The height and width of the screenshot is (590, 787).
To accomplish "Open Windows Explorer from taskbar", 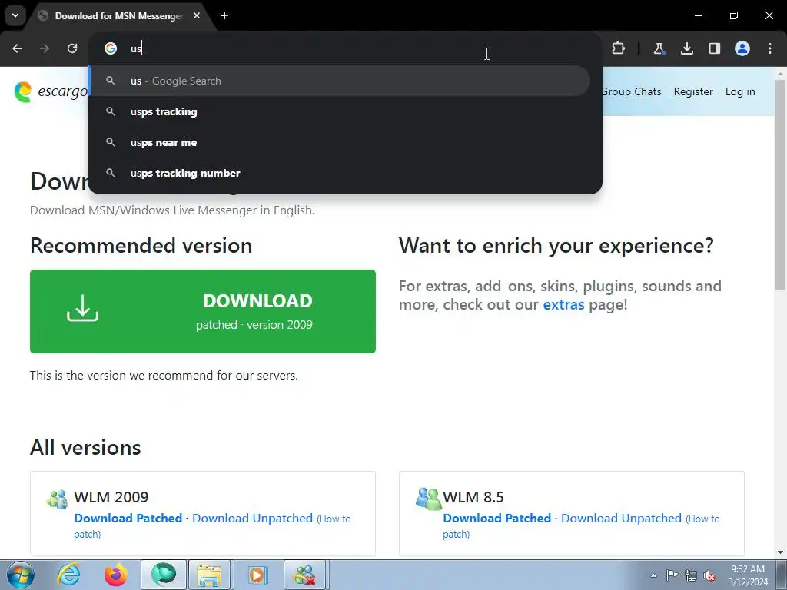I will [209, 575].
